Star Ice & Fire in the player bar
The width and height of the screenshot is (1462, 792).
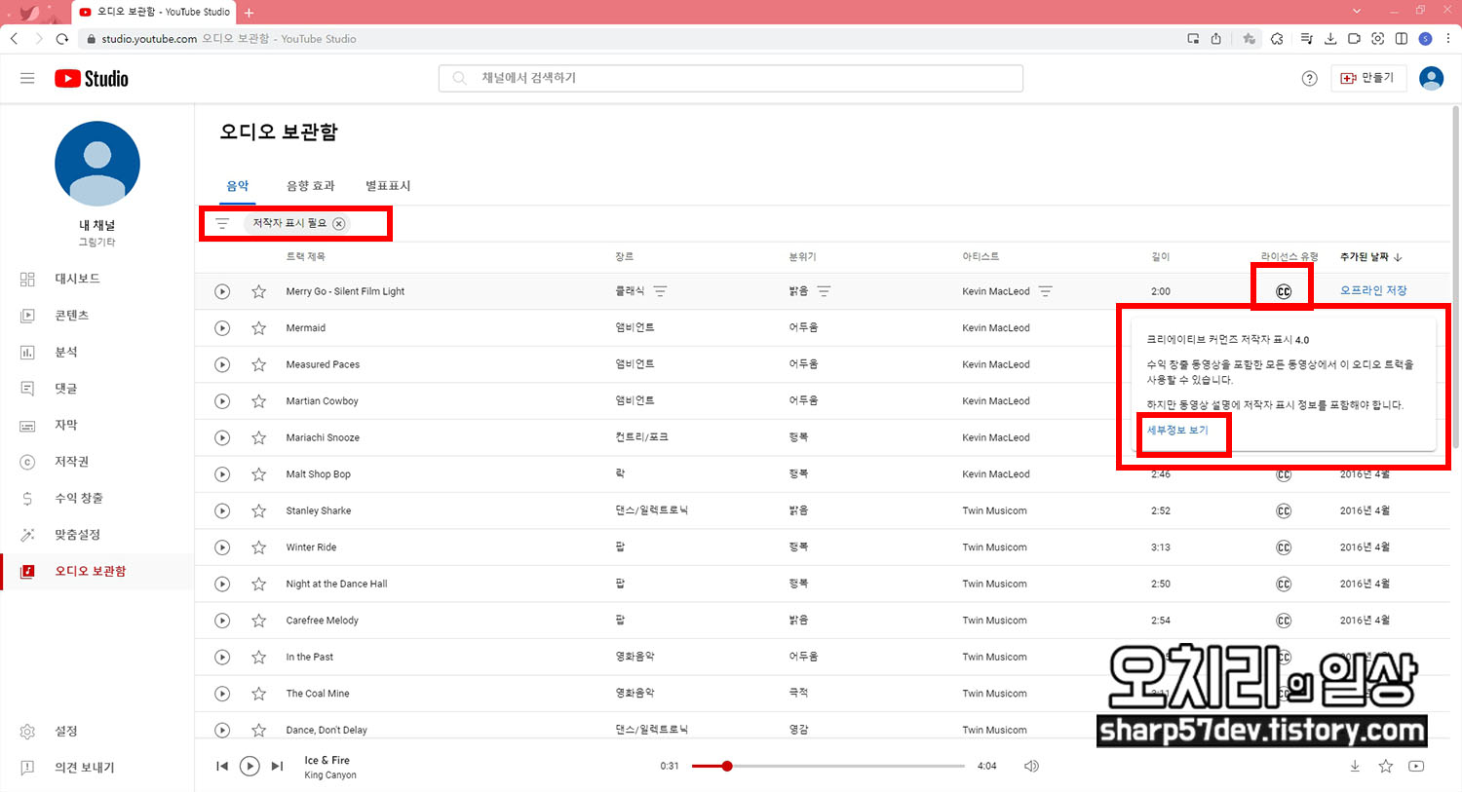1385,766
